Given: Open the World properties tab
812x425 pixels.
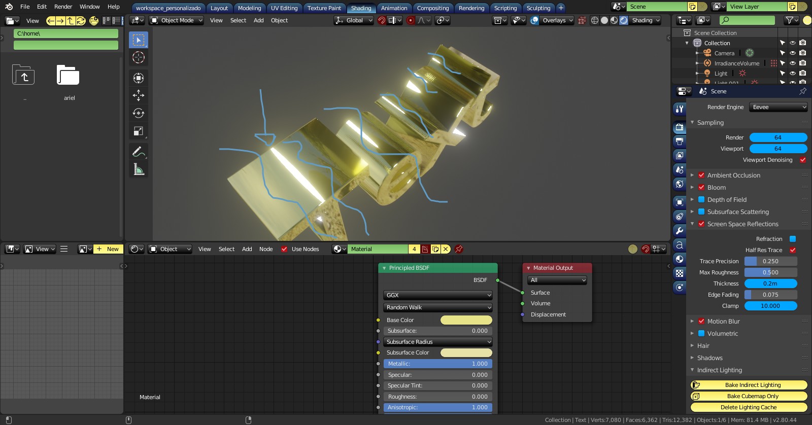Looking at the screenshot, I should (680, 184).
